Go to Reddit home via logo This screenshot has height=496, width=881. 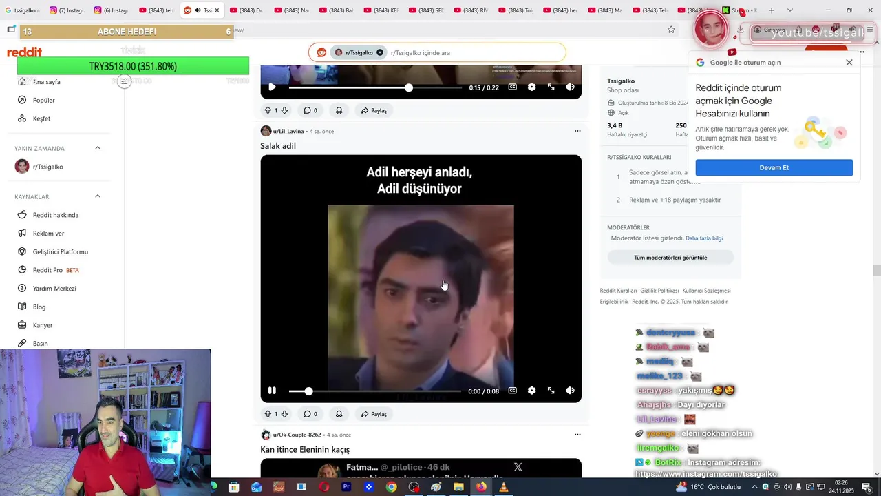click(x=24, y=52)
